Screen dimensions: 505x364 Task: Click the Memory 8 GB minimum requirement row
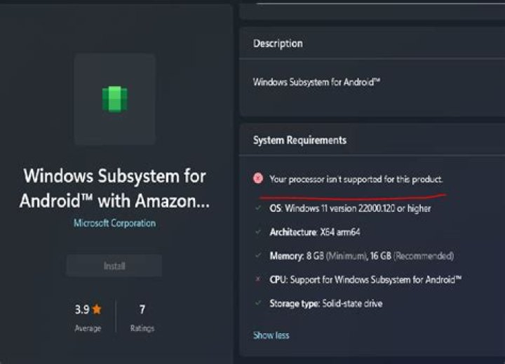coord(362,256)
